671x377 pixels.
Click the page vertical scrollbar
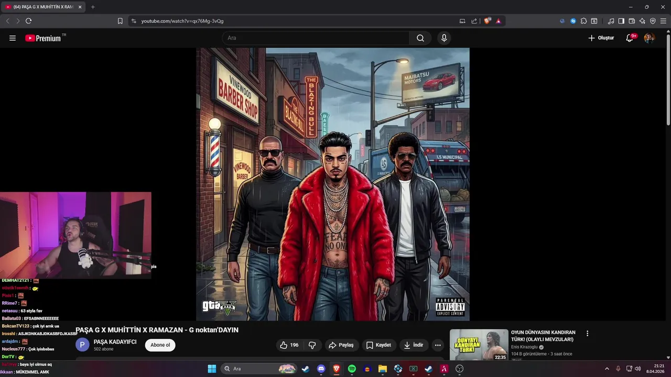tap(668, 79)
